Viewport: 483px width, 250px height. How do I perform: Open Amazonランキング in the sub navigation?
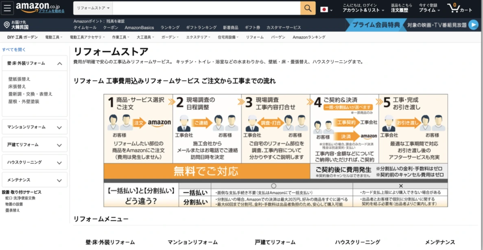(309, 37)
